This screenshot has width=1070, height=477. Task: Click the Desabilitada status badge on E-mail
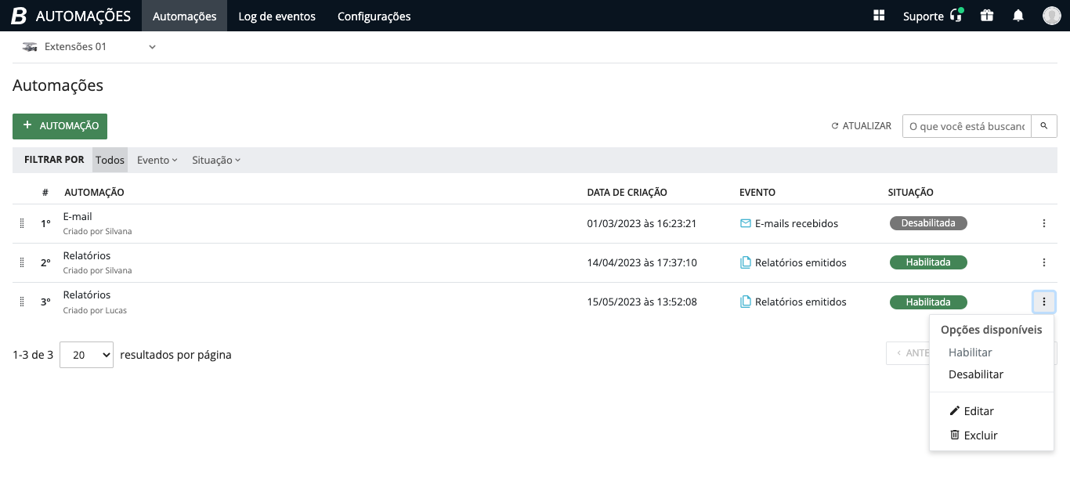click(x=928, y=223)
